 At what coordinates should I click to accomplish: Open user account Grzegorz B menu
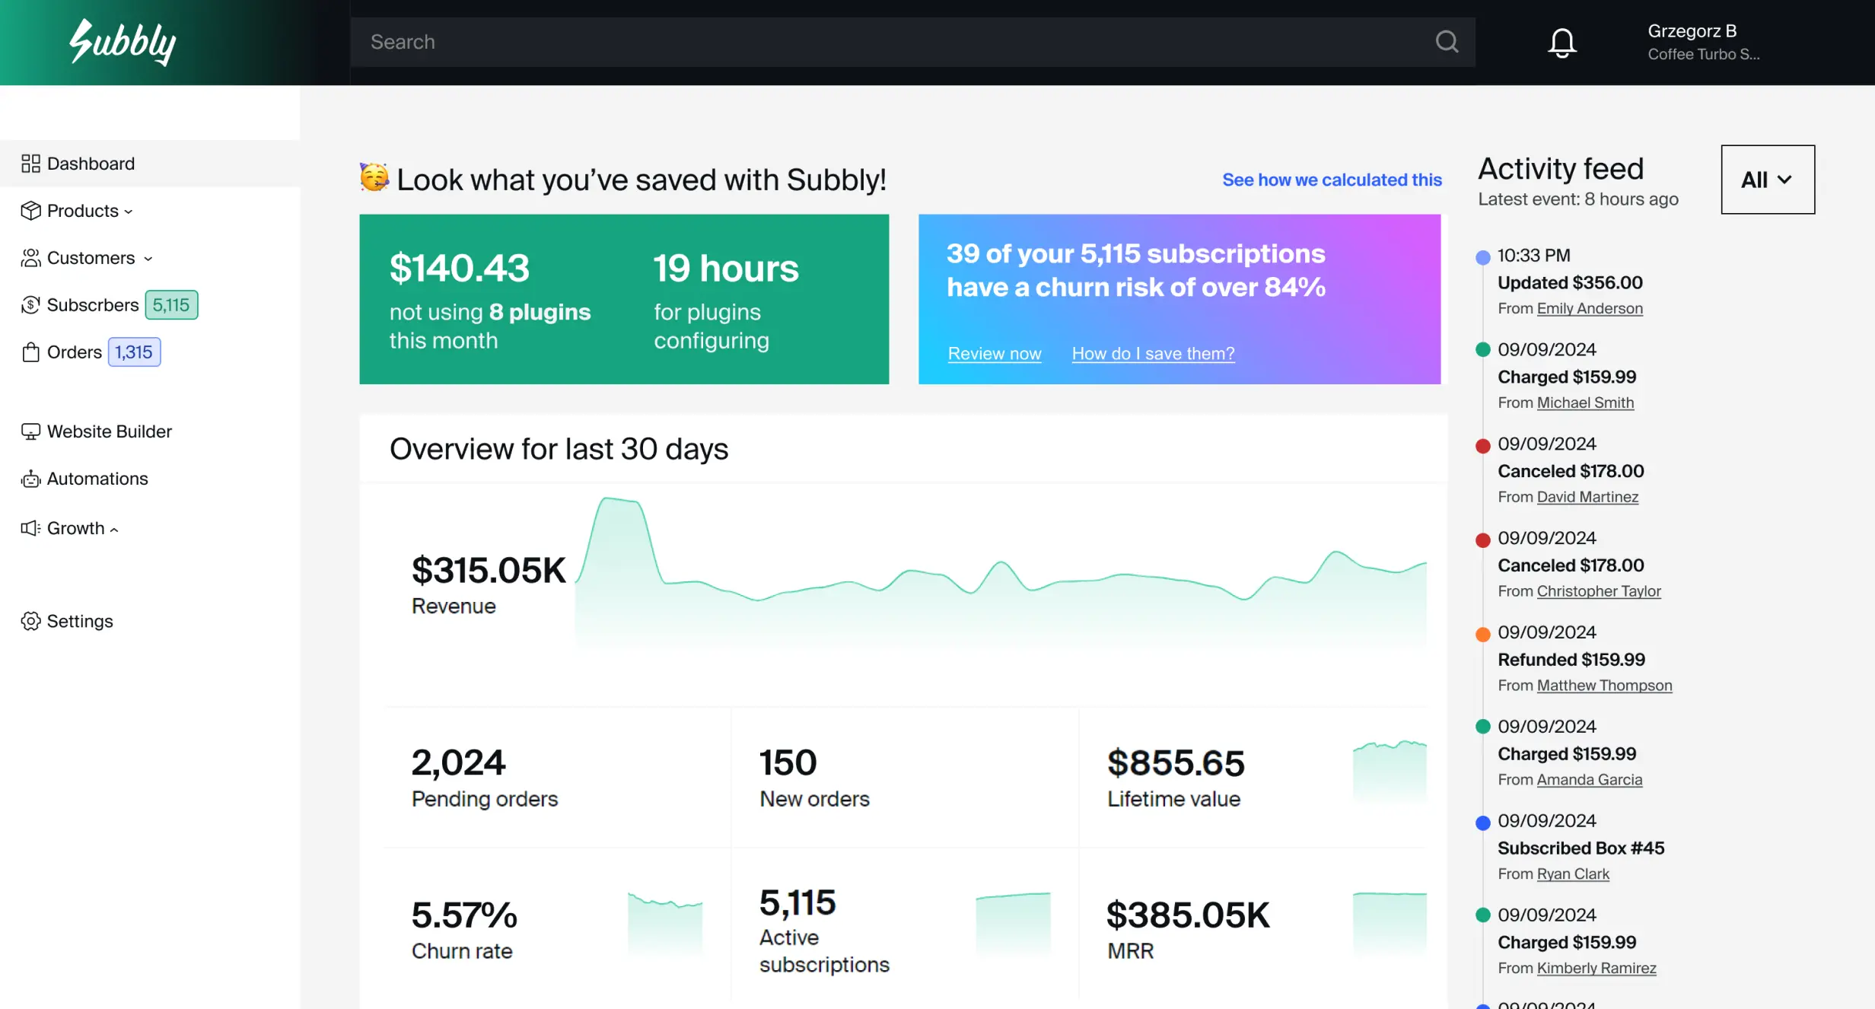tap(1704, 42)
